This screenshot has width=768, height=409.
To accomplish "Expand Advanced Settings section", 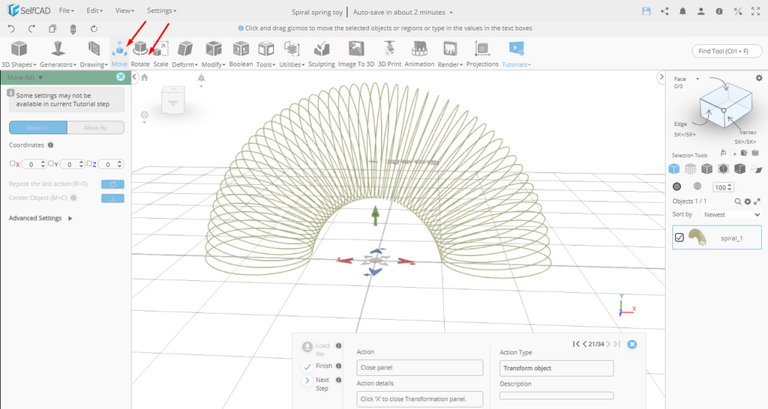I will click(40, 218).
